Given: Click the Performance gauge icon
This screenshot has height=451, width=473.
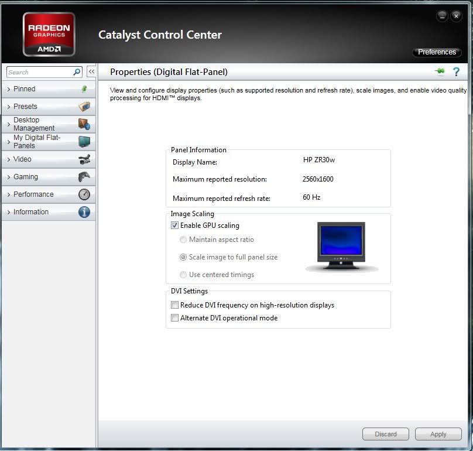Looking at the screenshot, I should pyautogui.click(x=84, y=194).
